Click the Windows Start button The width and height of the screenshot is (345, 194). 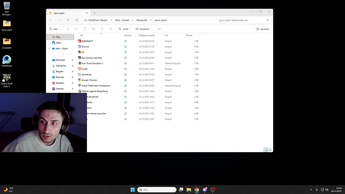(x=133, y=190)
